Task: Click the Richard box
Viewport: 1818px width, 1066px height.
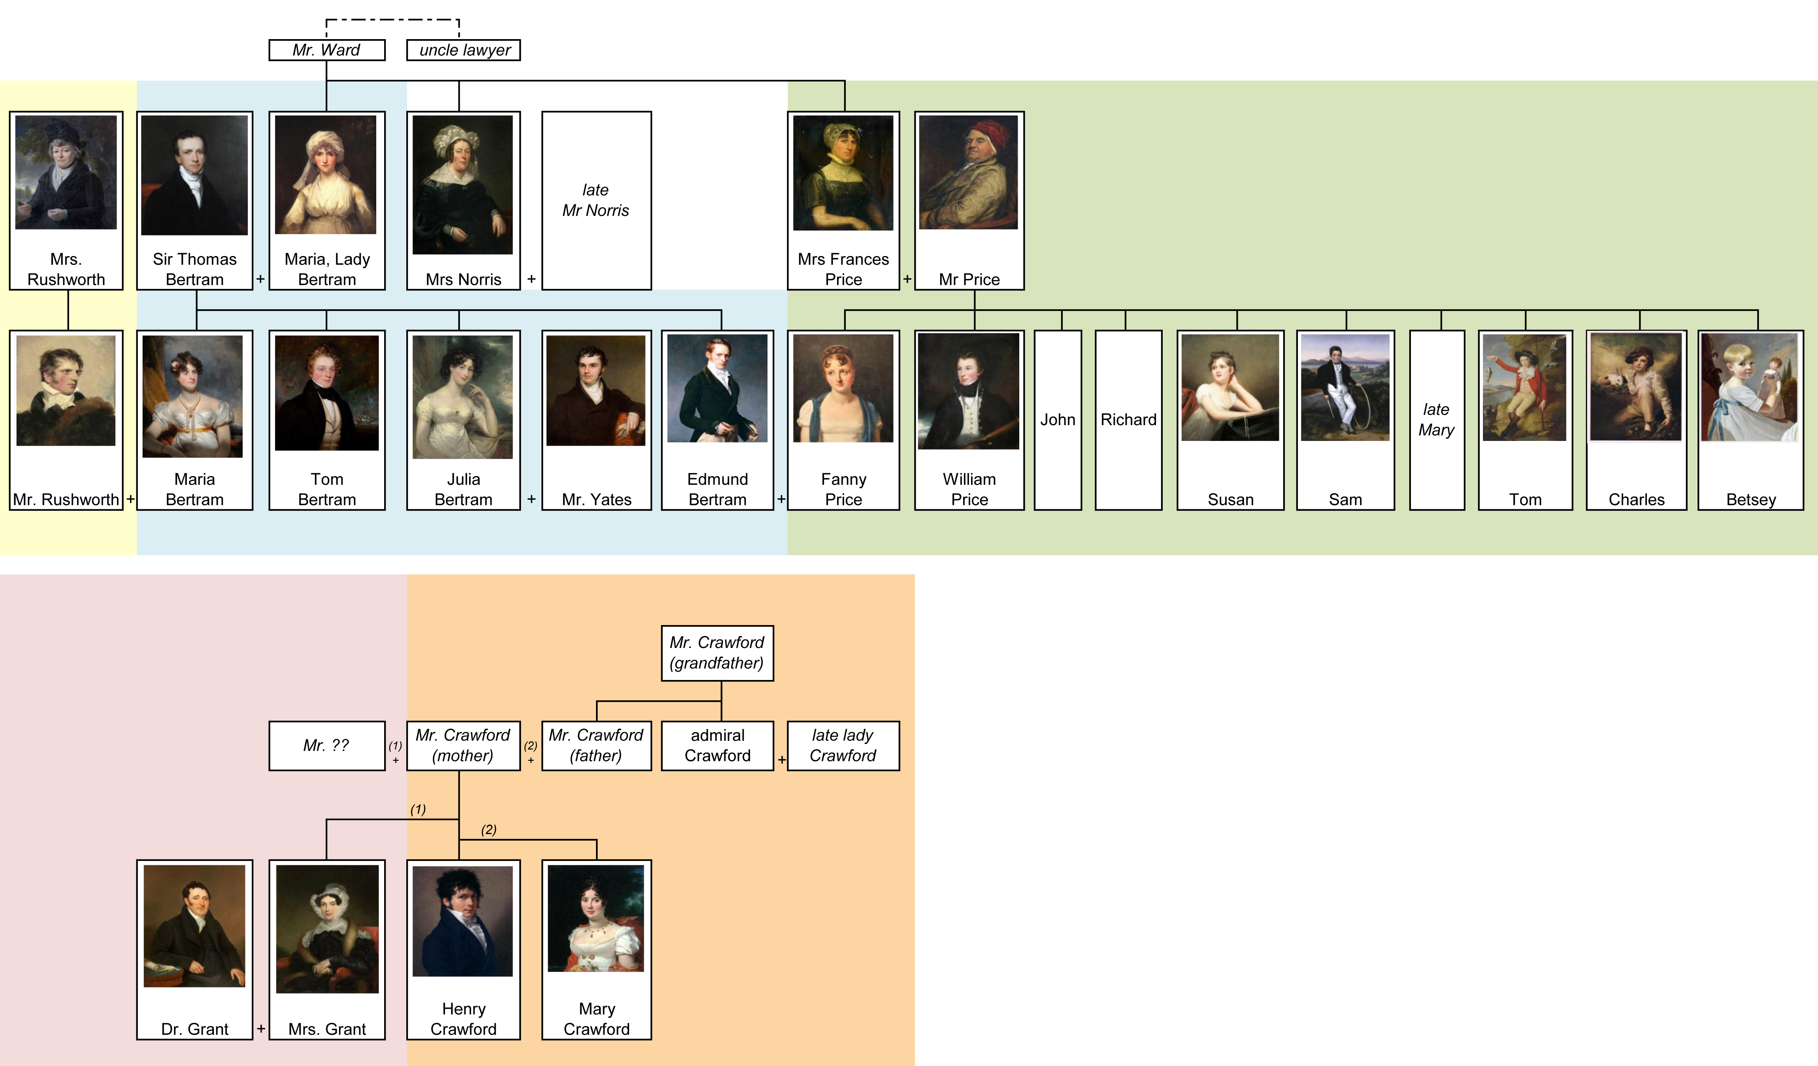Action: [x=1128, y=420]
